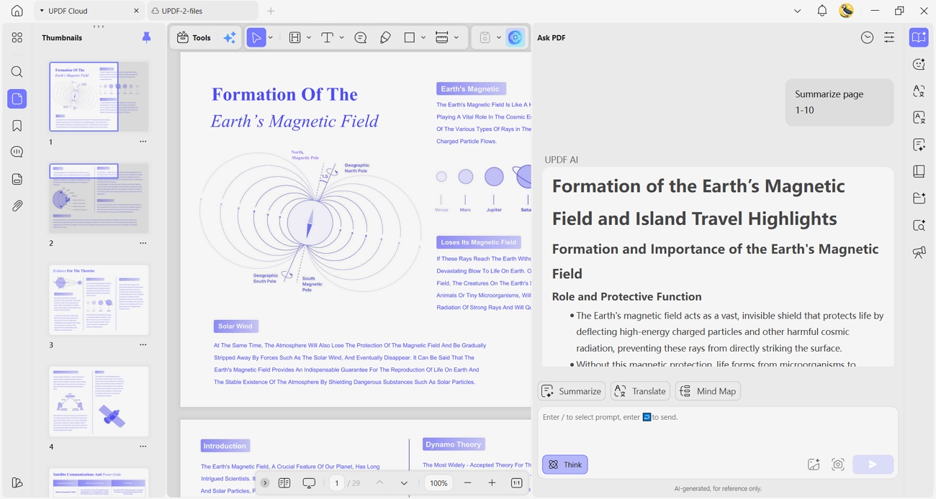Close the UPDF Cloud tab

click(136, 11)
